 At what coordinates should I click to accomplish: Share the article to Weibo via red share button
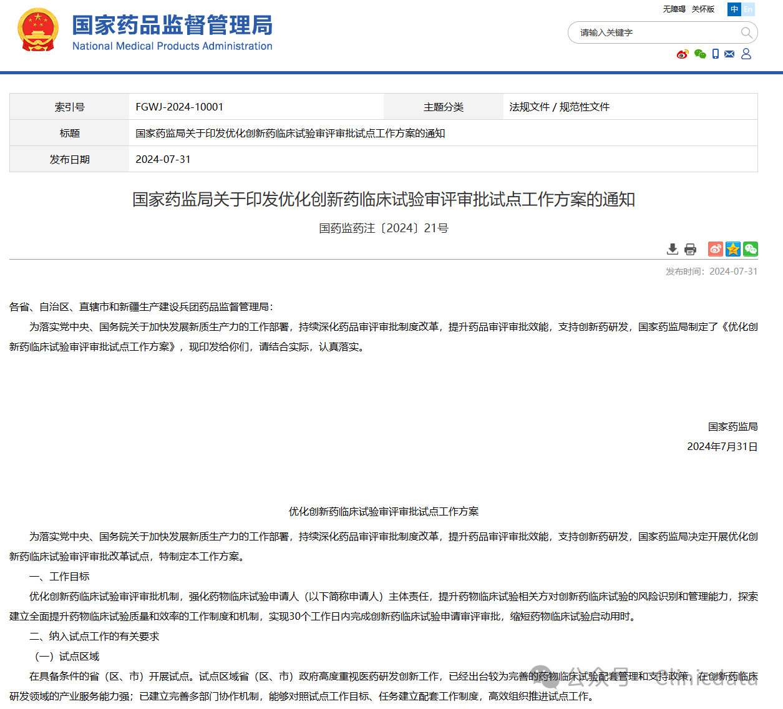[716, 249]
